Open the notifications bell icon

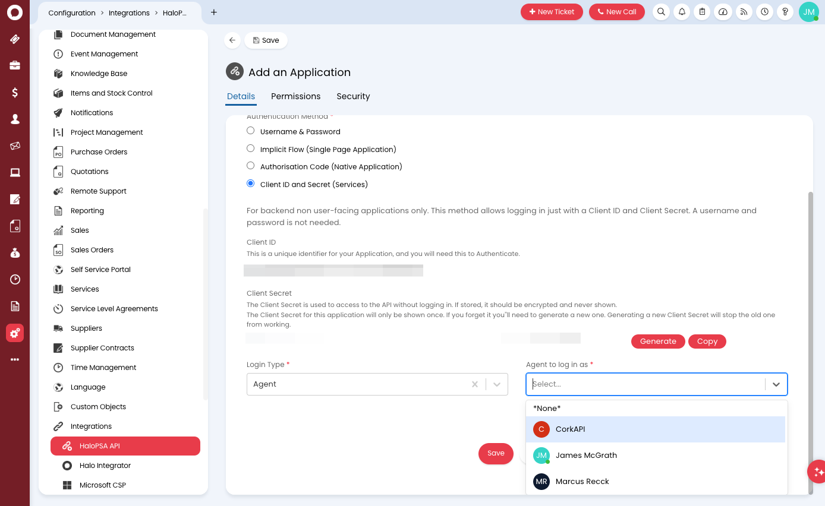tap(682, 12)
